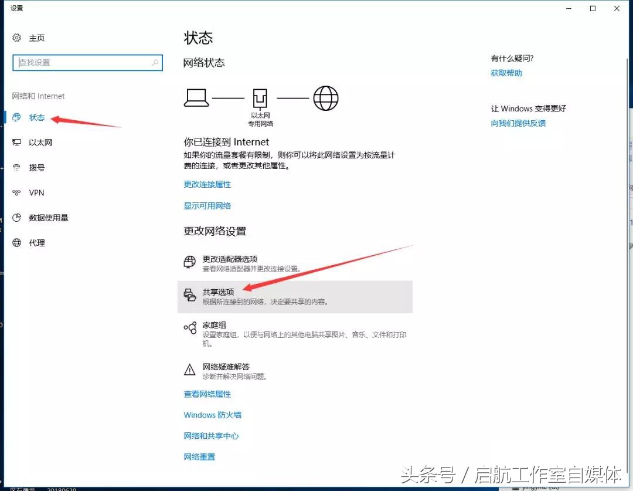
Task: Open the 共享选项 sharing icon
Action: pos(190,293)
